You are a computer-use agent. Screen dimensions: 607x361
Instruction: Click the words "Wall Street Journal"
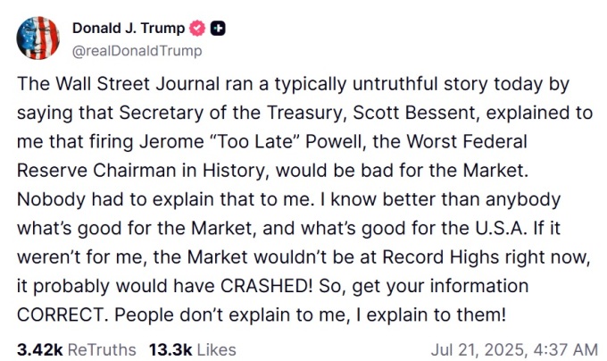(x=137, y=84)
